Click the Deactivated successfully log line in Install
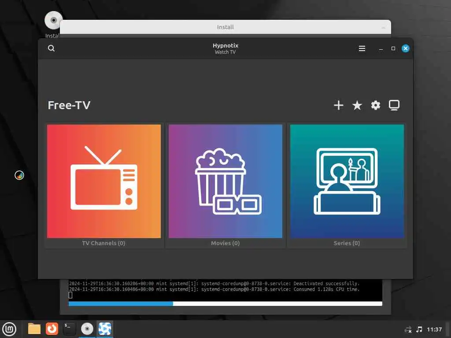 pos(214,284)
